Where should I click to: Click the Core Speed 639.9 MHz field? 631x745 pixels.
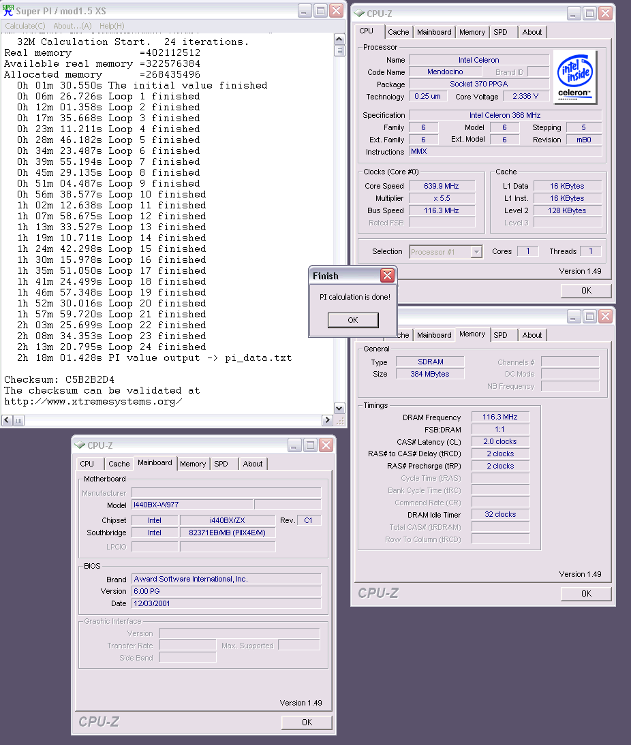pyautogui.click(x=442, y=186)
